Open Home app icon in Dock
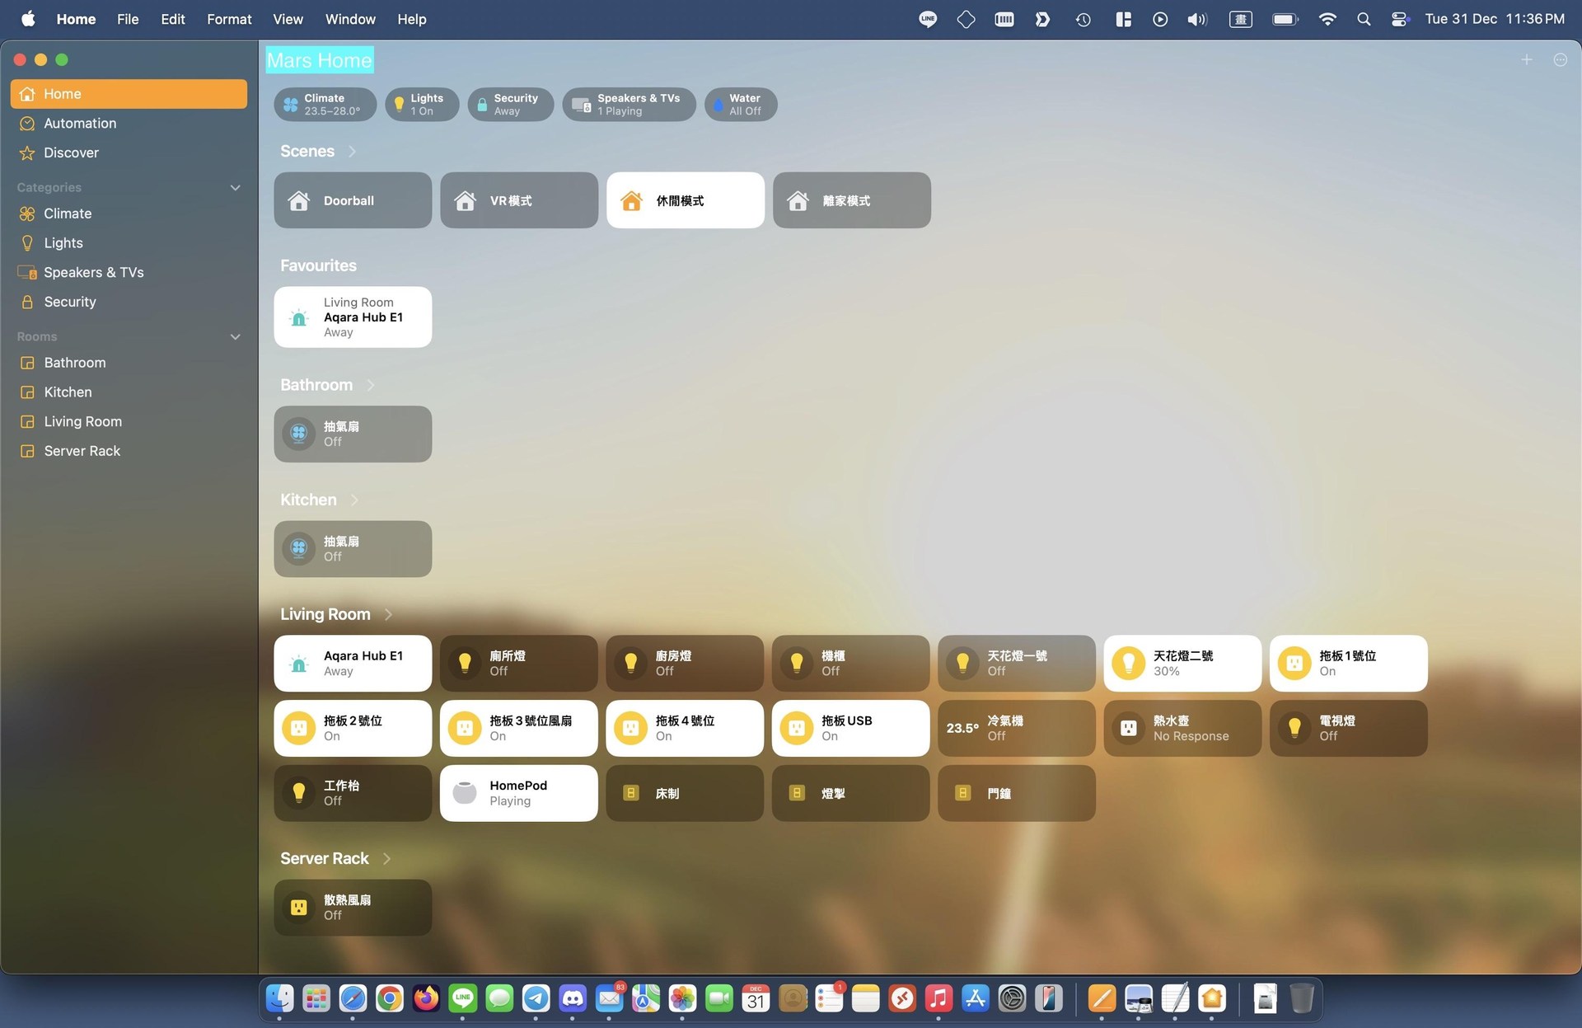1582x1028 pixels. pos(1212,999)
